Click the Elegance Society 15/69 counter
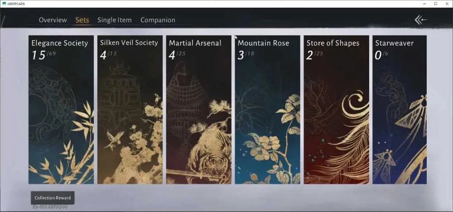Viewport: 453px width, 212px height. tap(43, 55)
